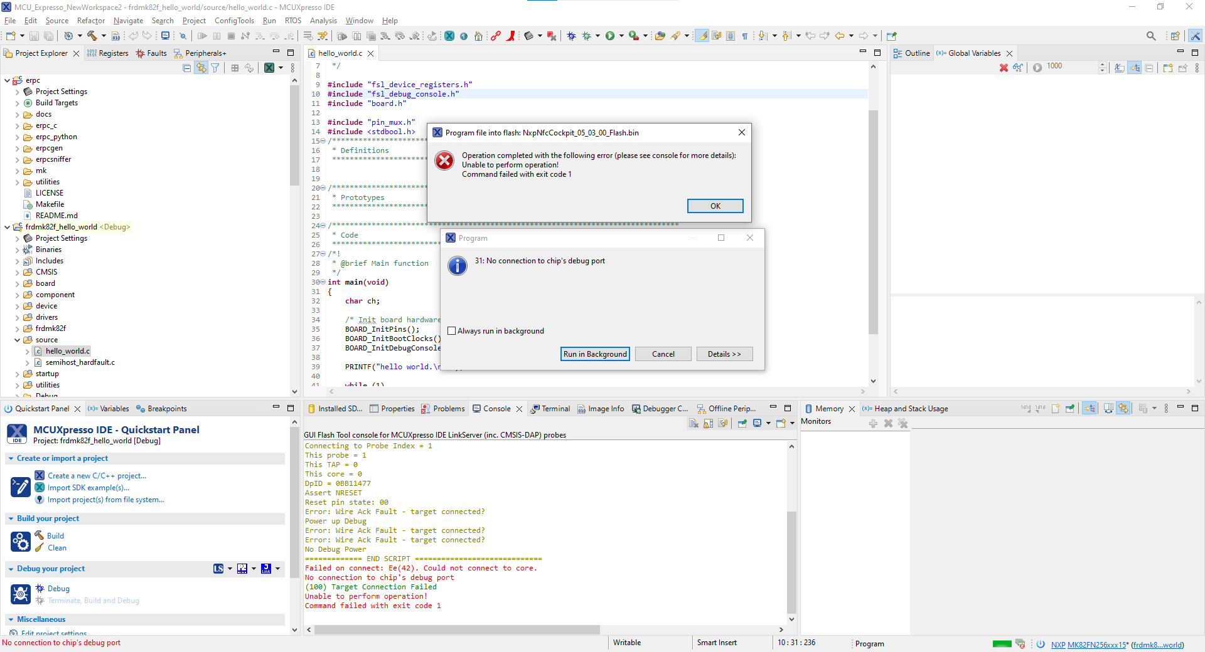Screen dimensions: 1205x652
Task: Click the Mark Occurrences highlighter icon
Action: click(x=702, y=36)
